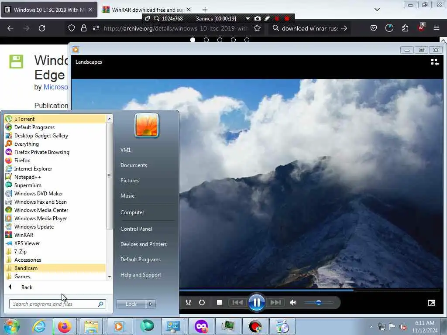Image resolution: width=447 pixels, height=335 pixels.
Task: Open Documents from the Start menu
Action: (134, 165)
